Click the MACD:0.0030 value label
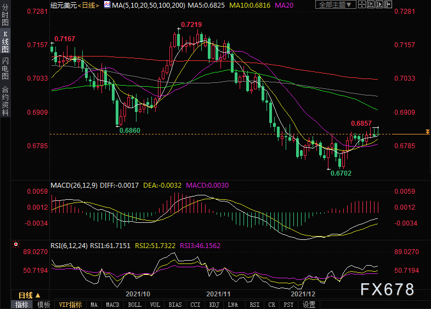Screen dimensions: 431x309 (x=207, y=186)
